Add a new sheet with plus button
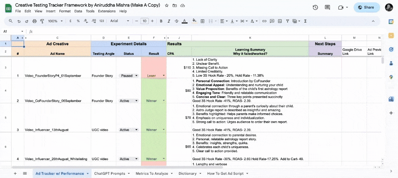This screenshot has width=398, height=178. 15,174
